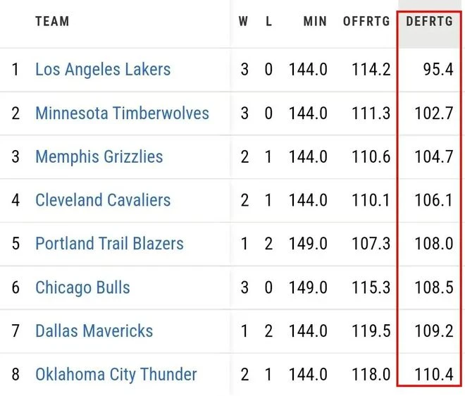The width and height of the screenshot is (465, 396).
Task: Select the Thunder 110.4 defensive rating cell
Action: [434, 374]
